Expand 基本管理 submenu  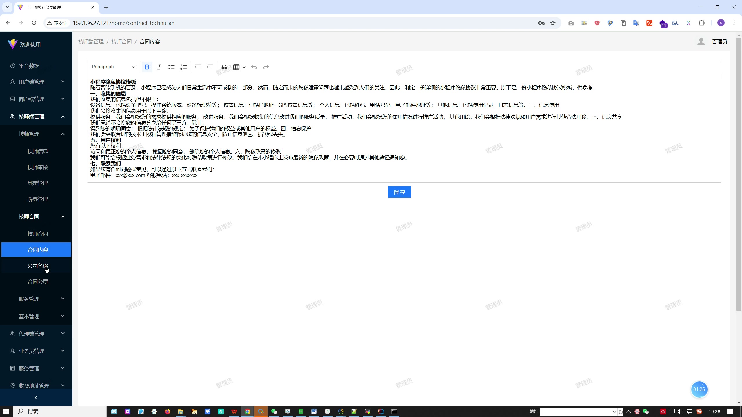click(36, 316)
